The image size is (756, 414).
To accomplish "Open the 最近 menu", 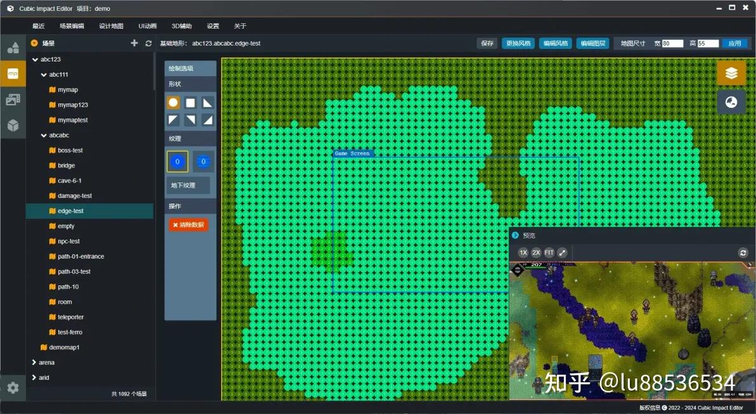I will pos(39,26).
